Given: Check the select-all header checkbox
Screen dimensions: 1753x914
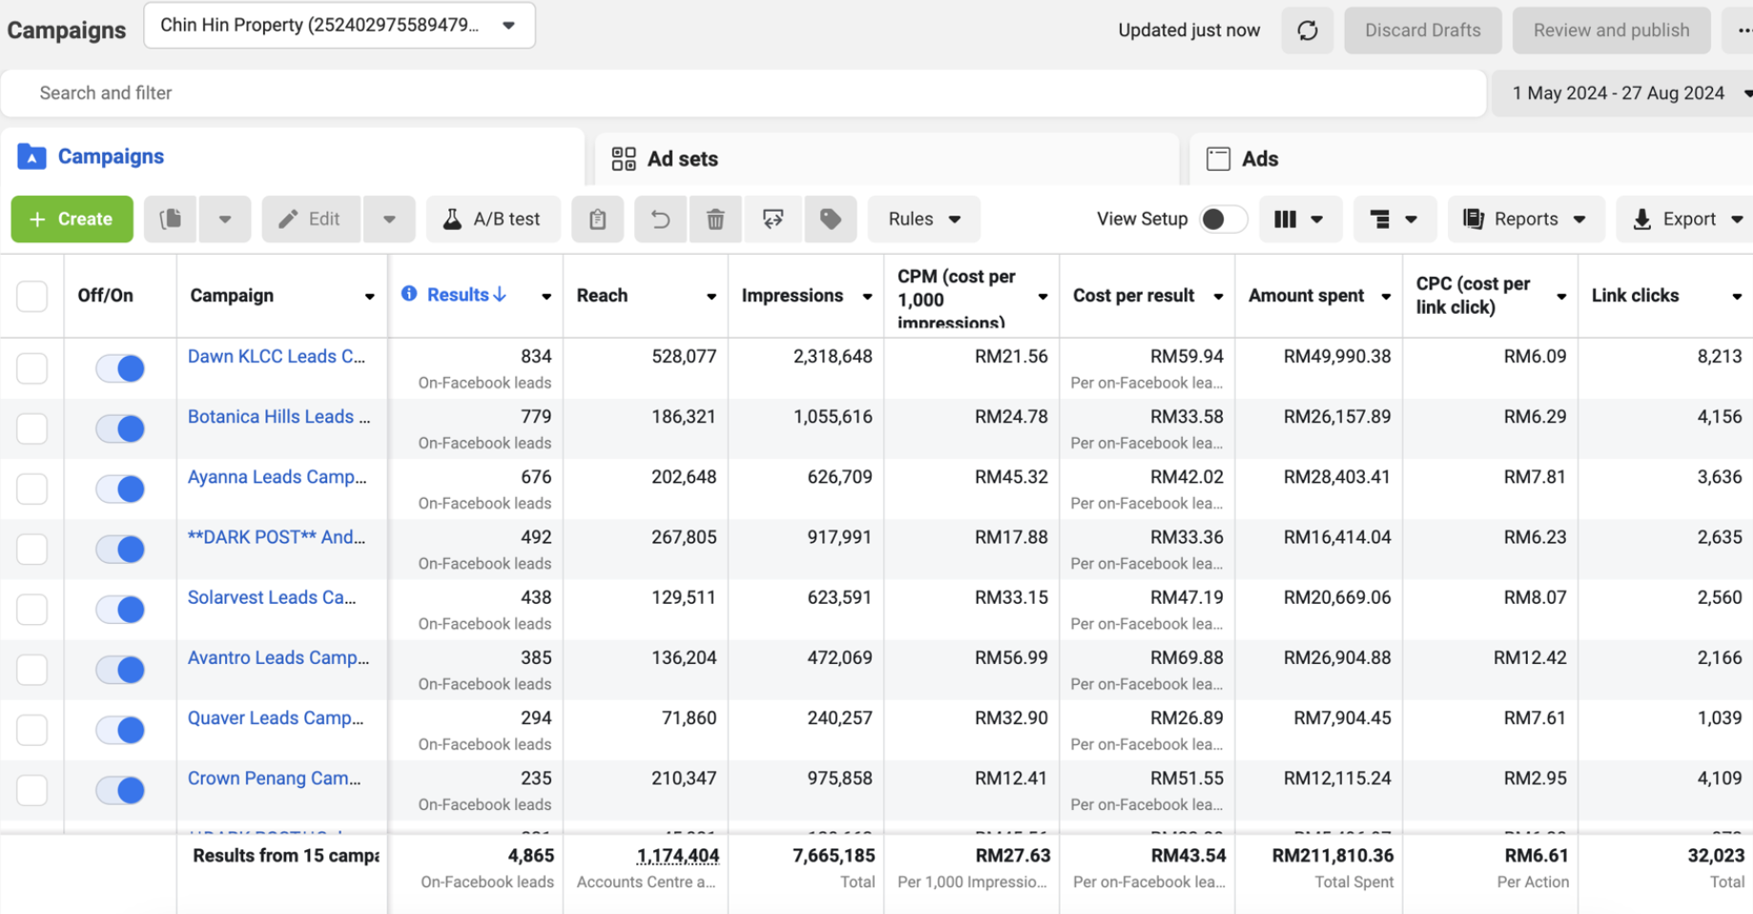Looking at the screenshot, I should (x=32, y=296).
